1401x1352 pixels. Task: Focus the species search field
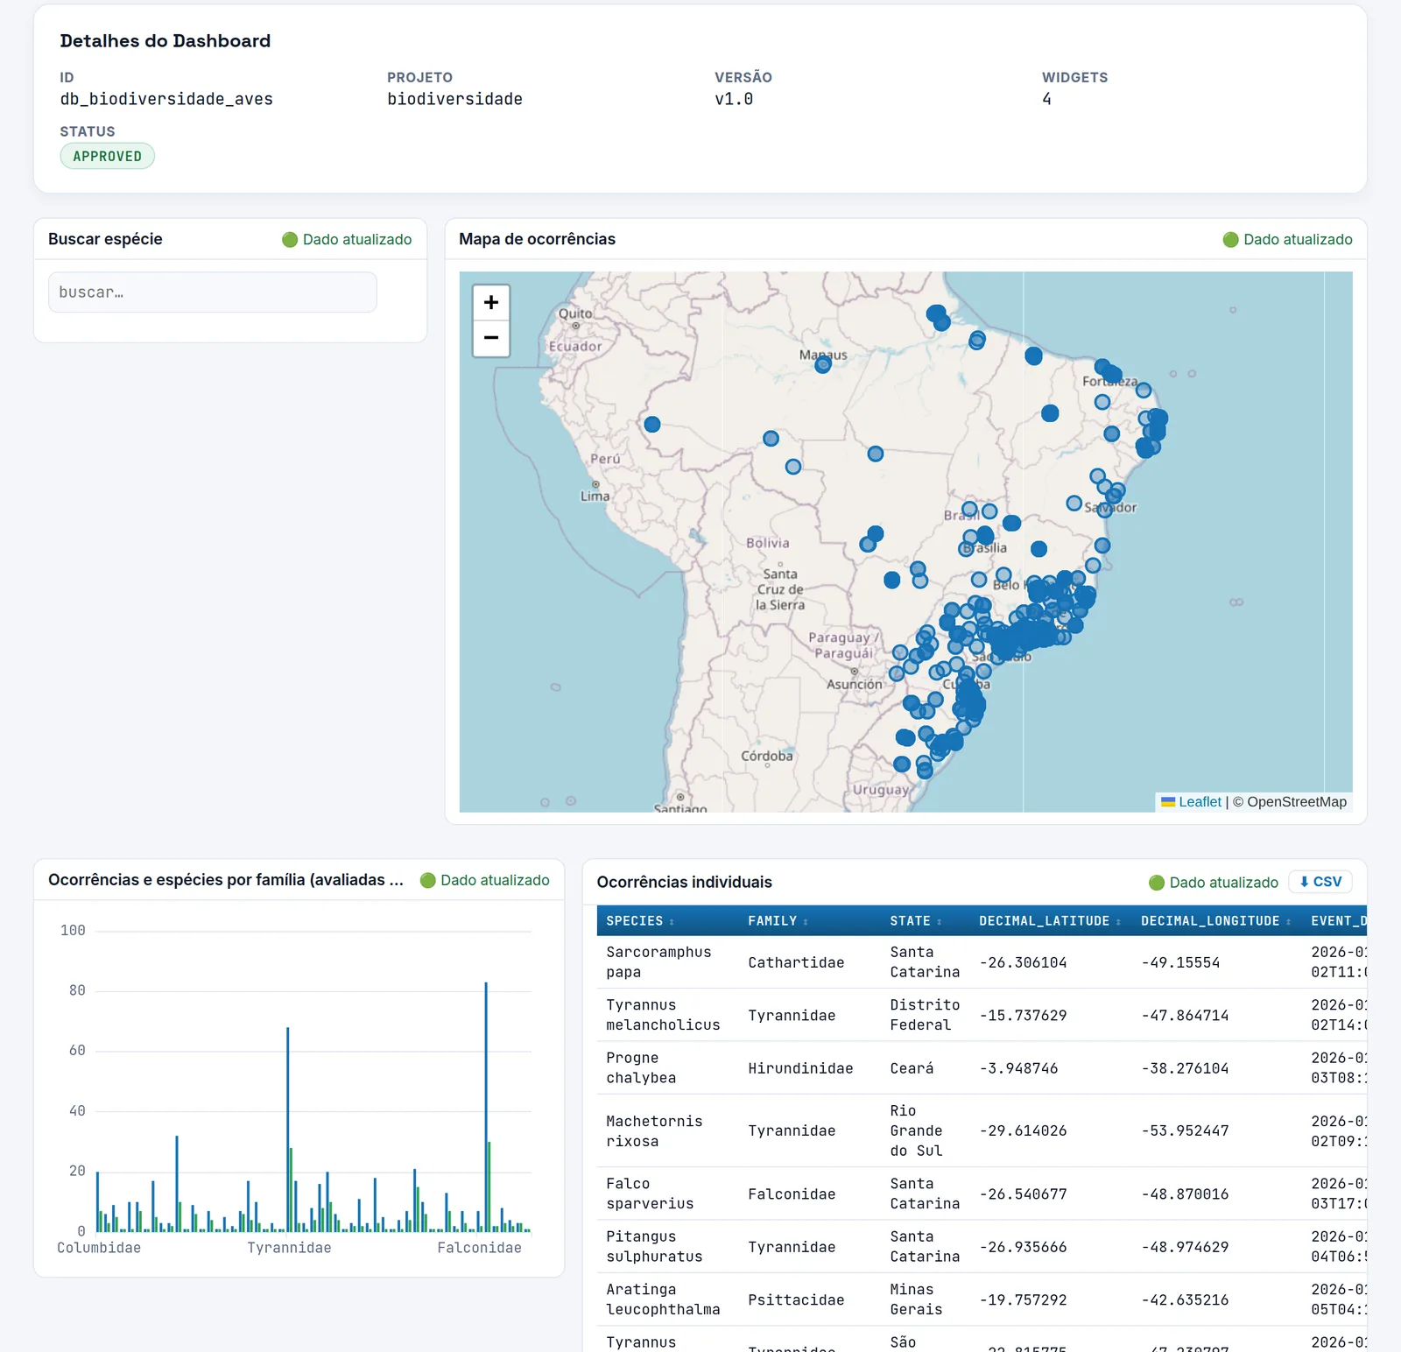pyautogui.click(x=213, y=292)
